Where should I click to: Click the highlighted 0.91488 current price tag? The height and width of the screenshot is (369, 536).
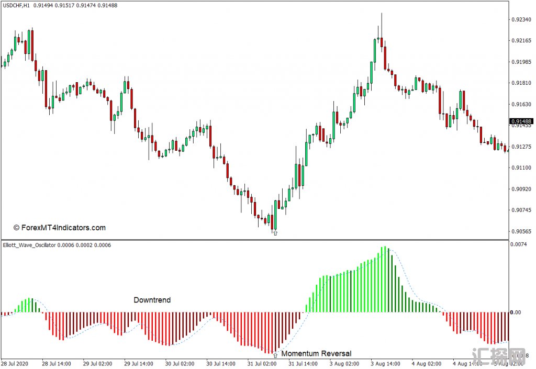pos(521,121)
